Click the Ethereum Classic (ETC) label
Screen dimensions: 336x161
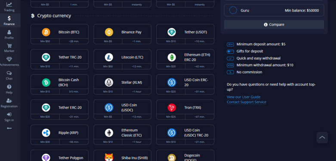132,133
